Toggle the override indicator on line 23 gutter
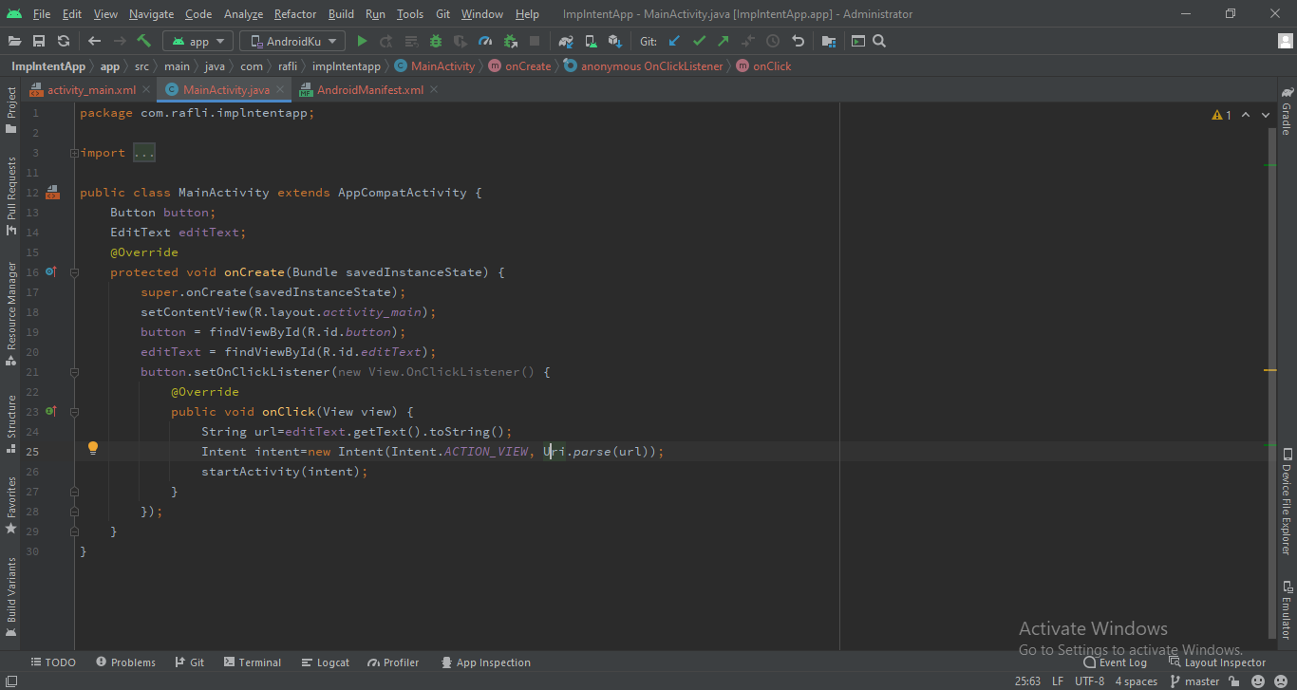Image resolution: width=1297 pixels, height=690 pixels. (x=50, y=411)
